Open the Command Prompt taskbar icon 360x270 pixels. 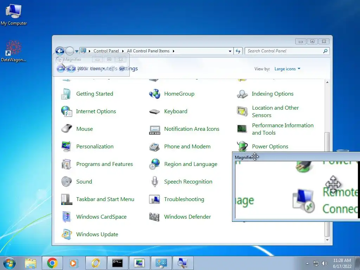coord(117,263)
